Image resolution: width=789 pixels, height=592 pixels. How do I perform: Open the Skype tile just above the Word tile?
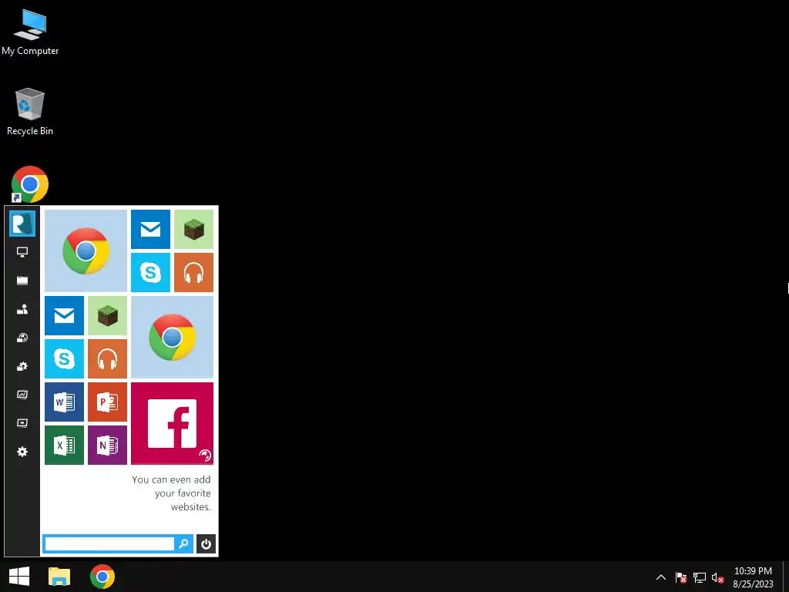[65, 358]
